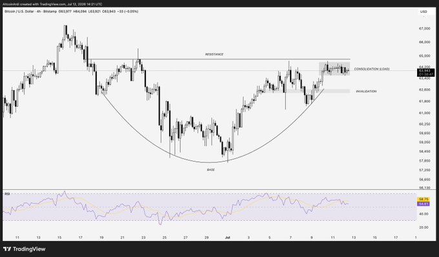Viewport: 439px width, 257px height.
Task: Click the date label 3 on time axis
Action: pyautogui.click(x=249, y=238)
